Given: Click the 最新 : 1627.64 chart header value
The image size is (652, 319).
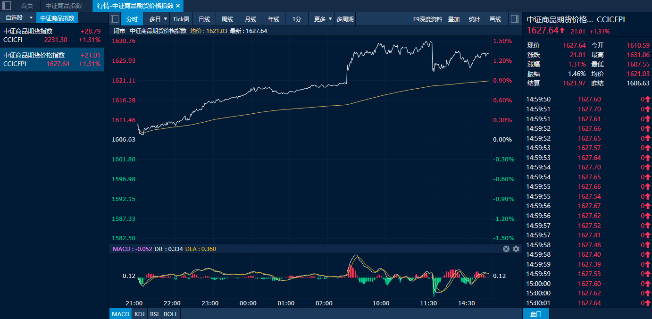Looking at the screenshot, I should coord(249,31).
